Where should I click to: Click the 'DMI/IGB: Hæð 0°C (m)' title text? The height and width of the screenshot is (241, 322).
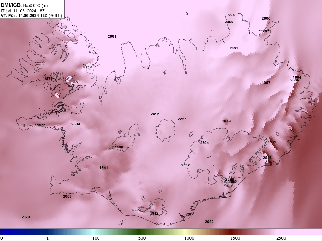tap(24, 5)
